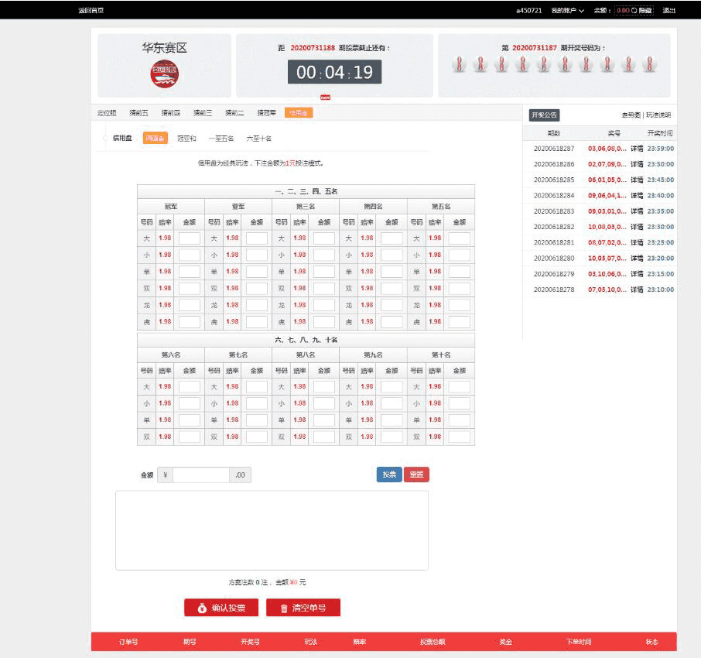Open 详情 for draw 20200618278
701x658 pixels.
coord(637,290)
